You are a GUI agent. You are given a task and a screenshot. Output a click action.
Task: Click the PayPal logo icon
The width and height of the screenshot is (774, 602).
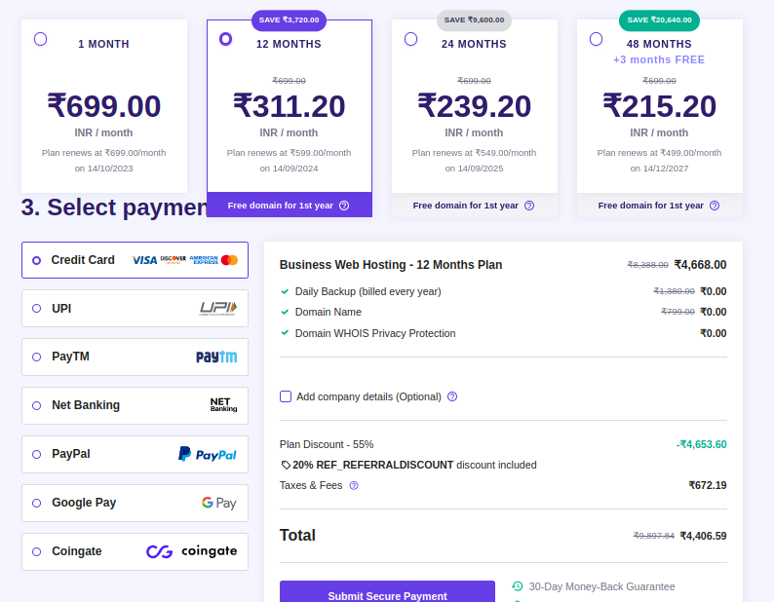[x=208, y=454]
